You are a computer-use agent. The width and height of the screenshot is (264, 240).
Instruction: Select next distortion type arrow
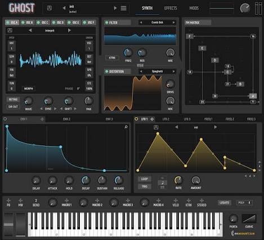pos(173,72)
